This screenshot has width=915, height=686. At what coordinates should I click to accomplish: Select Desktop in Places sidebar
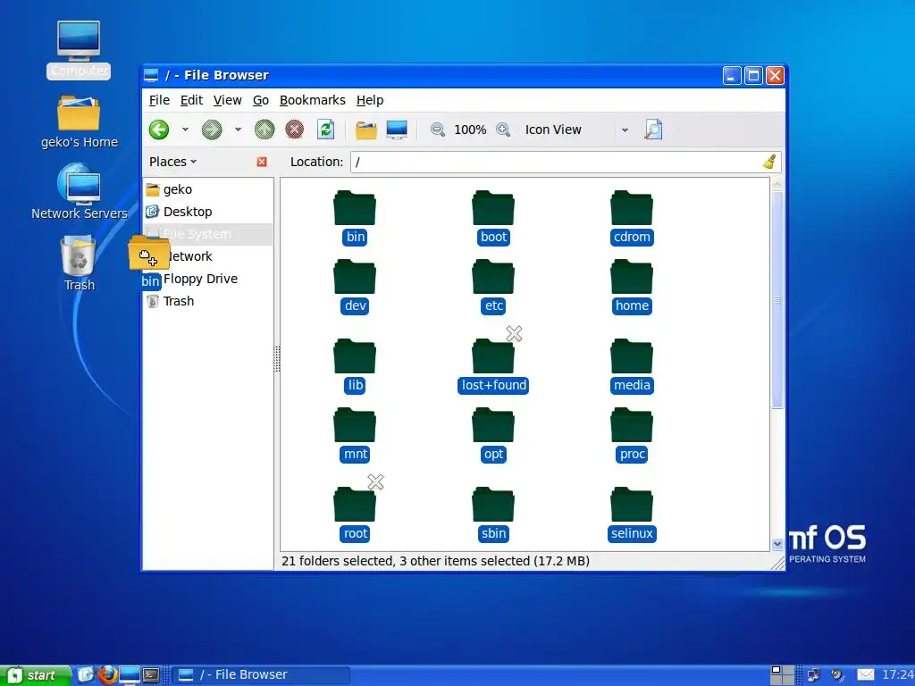click(x=207, y=212)
